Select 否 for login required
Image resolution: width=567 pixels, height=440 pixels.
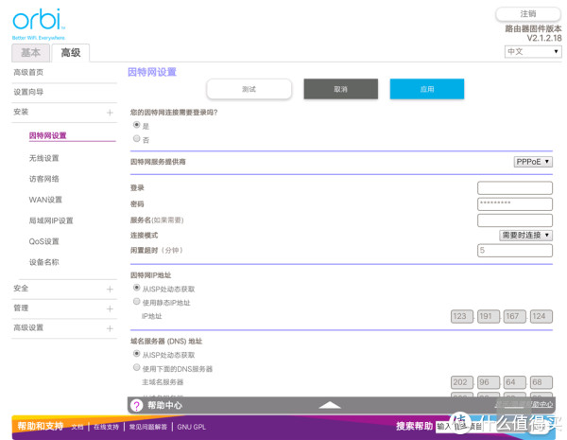pyautogui.click(x=137, y=139)
